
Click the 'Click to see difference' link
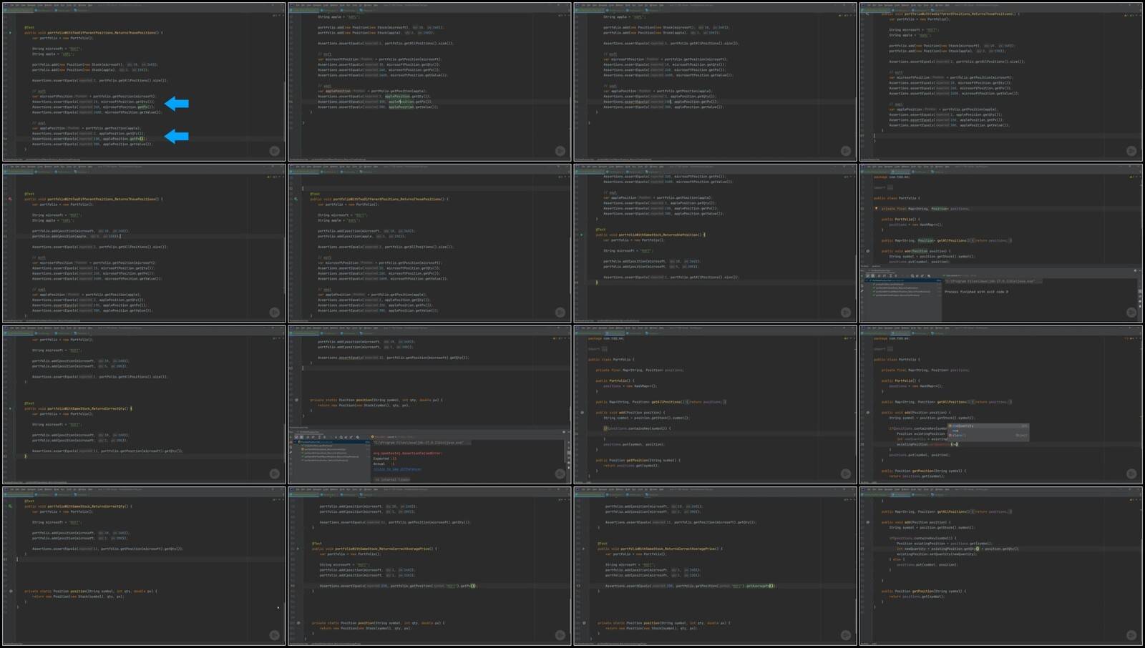[x=397, y=470]
